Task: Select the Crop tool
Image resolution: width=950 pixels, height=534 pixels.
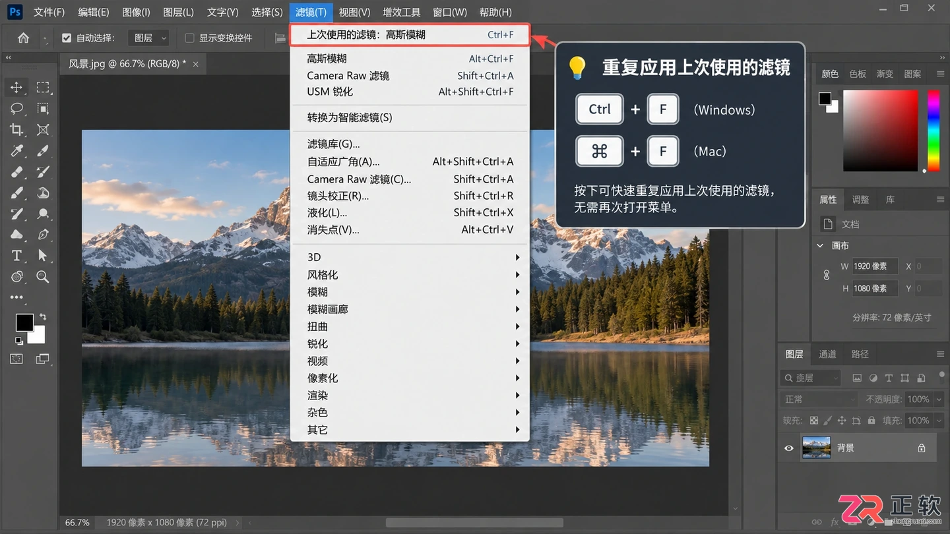Action: click(16, 129)
